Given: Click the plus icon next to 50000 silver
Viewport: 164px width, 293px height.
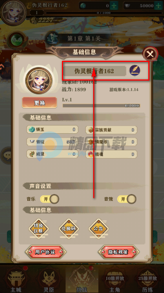Looking at the screenshot, I should pyautogui.click(x=159, y=5).
